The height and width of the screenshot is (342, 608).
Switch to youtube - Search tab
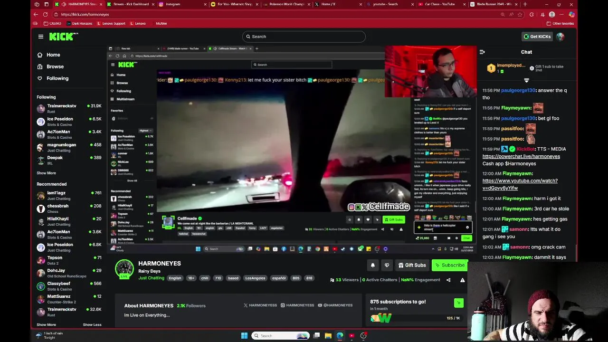tap(389, 4)
